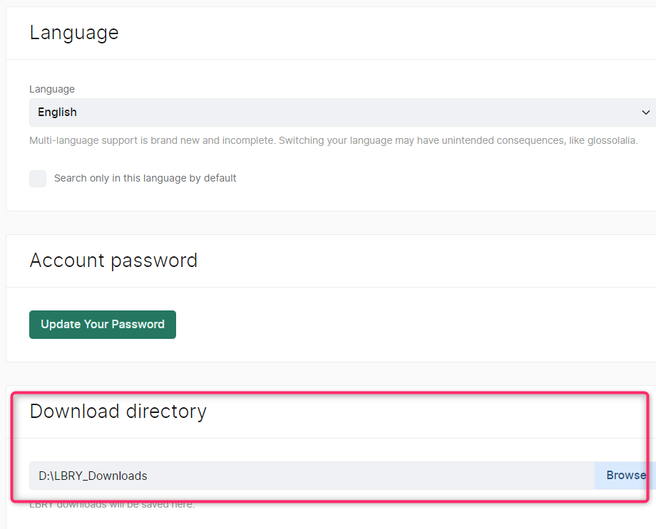Click empty space right of the search-language checkbox label

(x=428, y=178)
